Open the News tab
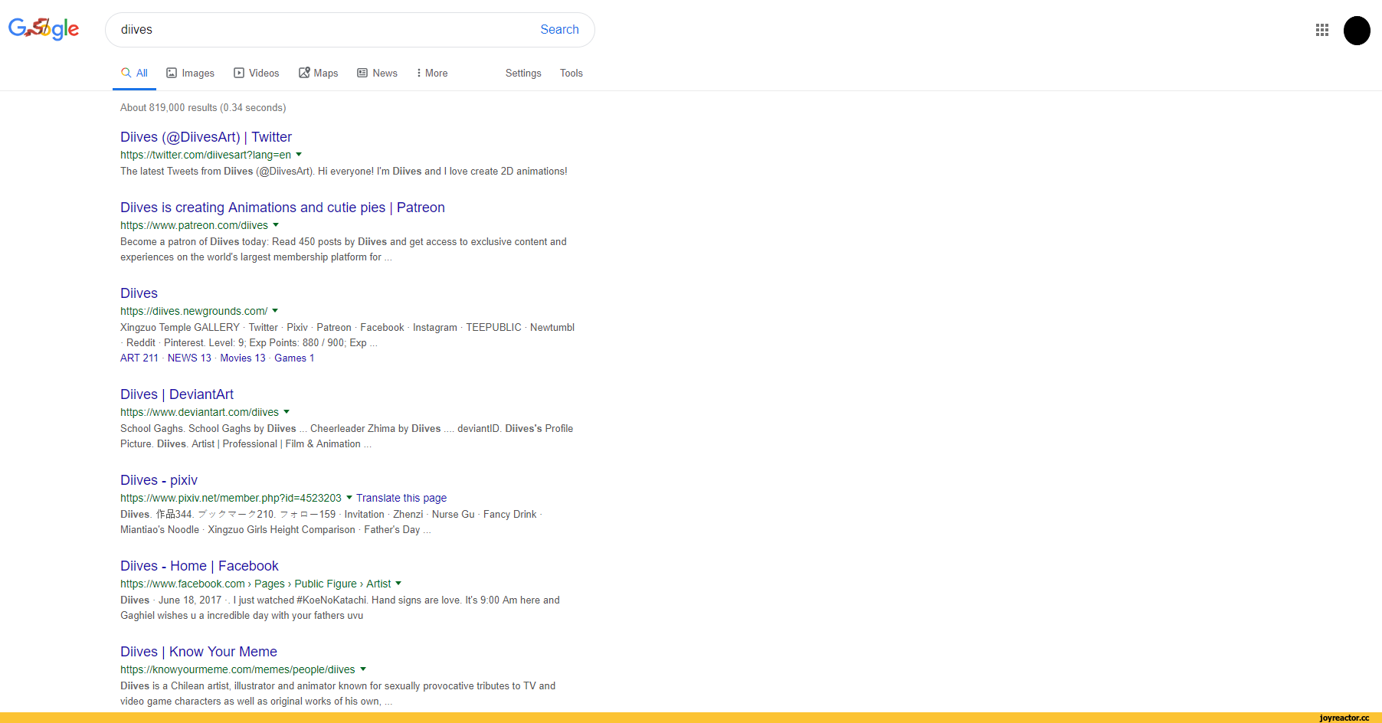The width and height of the screenshot is (1382, 723). click(x=378, y=74)
